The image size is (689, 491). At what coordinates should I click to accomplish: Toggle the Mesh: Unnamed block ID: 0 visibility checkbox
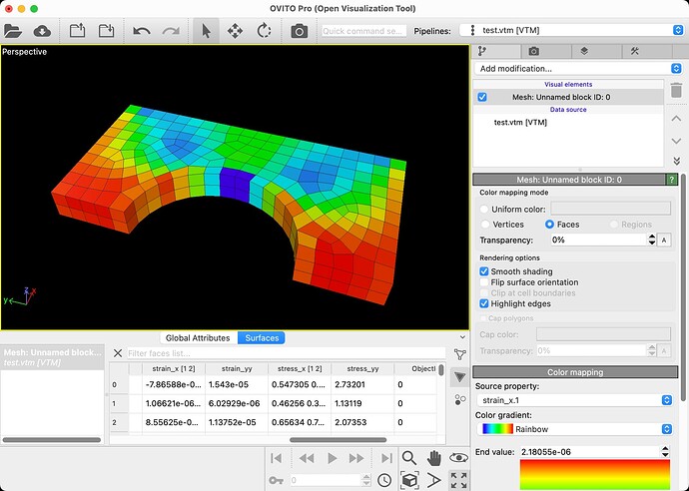(482, 97)
